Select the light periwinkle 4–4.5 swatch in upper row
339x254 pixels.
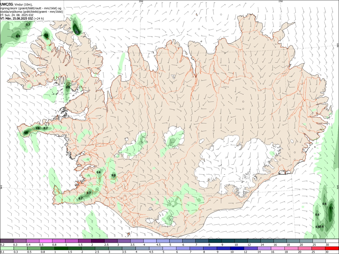point(150,241)
